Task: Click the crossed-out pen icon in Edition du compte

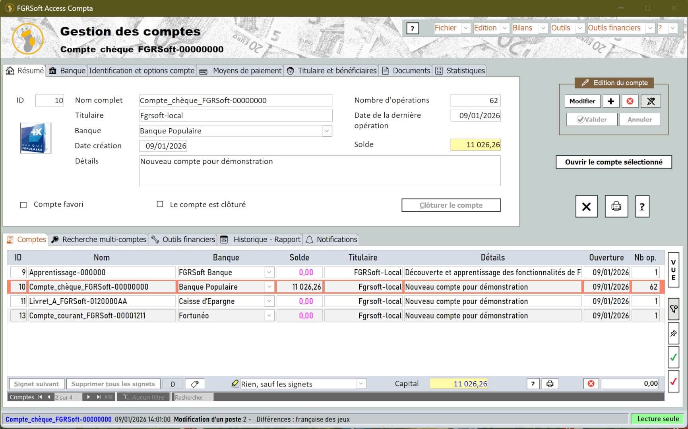Action: point(651,101)
